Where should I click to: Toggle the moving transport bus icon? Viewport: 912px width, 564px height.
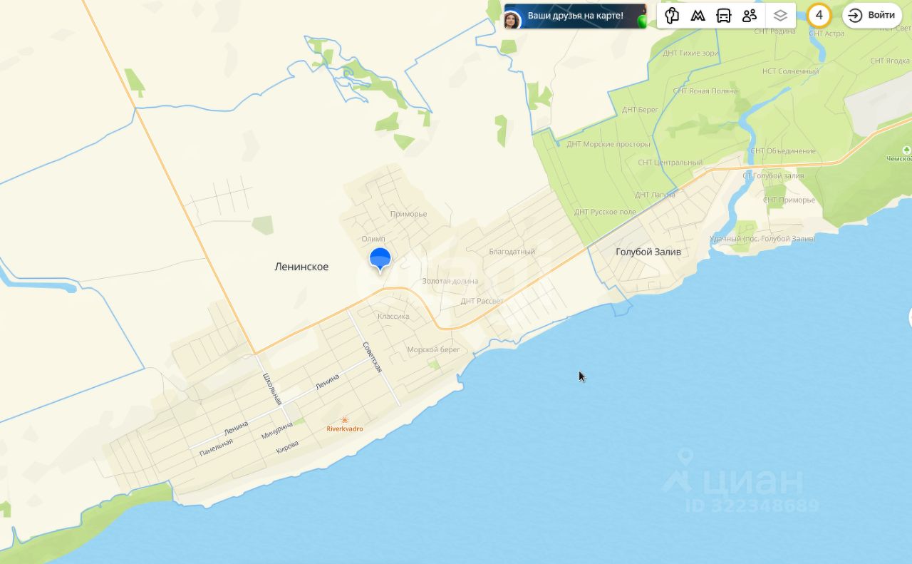[x=723, y=16]
